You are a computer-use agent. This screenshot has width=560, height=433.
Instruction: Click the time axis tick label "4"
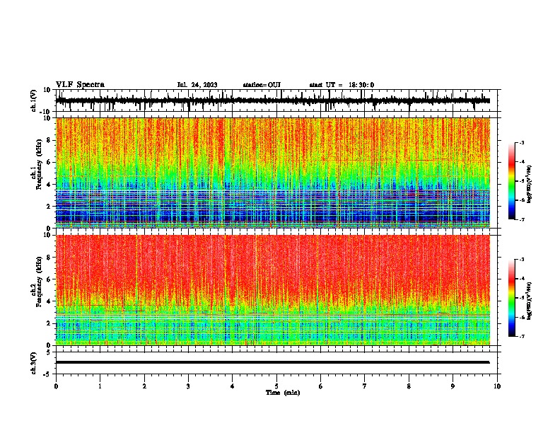(233, 386)
